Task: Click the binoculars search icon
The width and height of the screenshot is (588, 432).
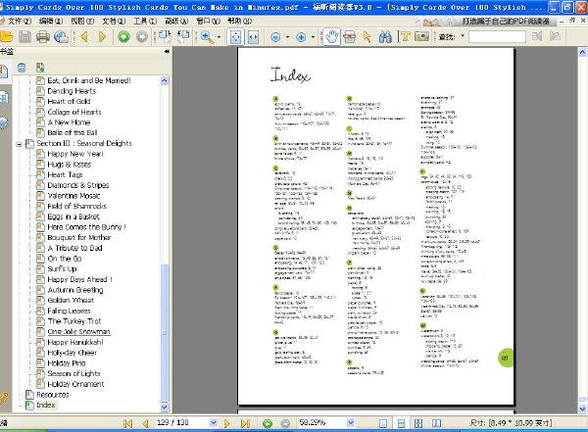Action: click(x=385, y=37)
